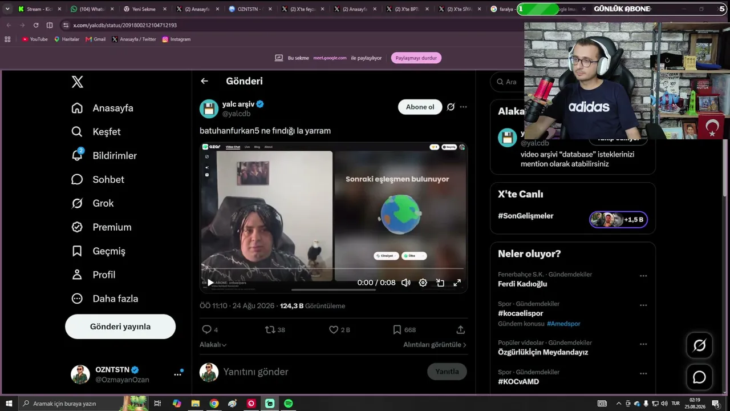Screen dimensions: 730x411
Task: Open Sohbet messages in the sidebar
Action: [98, 179]
